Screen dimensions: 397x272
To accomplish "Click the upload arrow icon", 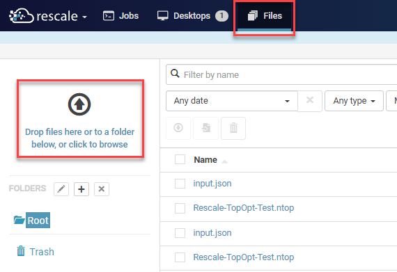I will click(x=79, y=104).
